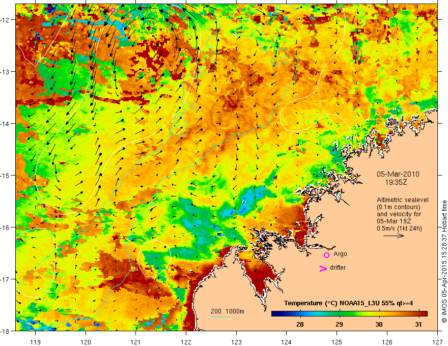The image size is (448, 346).
Task: Click the "05-Mar-2010" date text
Action: [398, 174]
